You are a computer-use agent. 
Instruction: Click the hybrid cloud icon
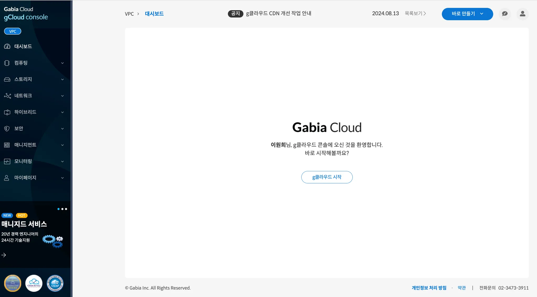(7, 112)
